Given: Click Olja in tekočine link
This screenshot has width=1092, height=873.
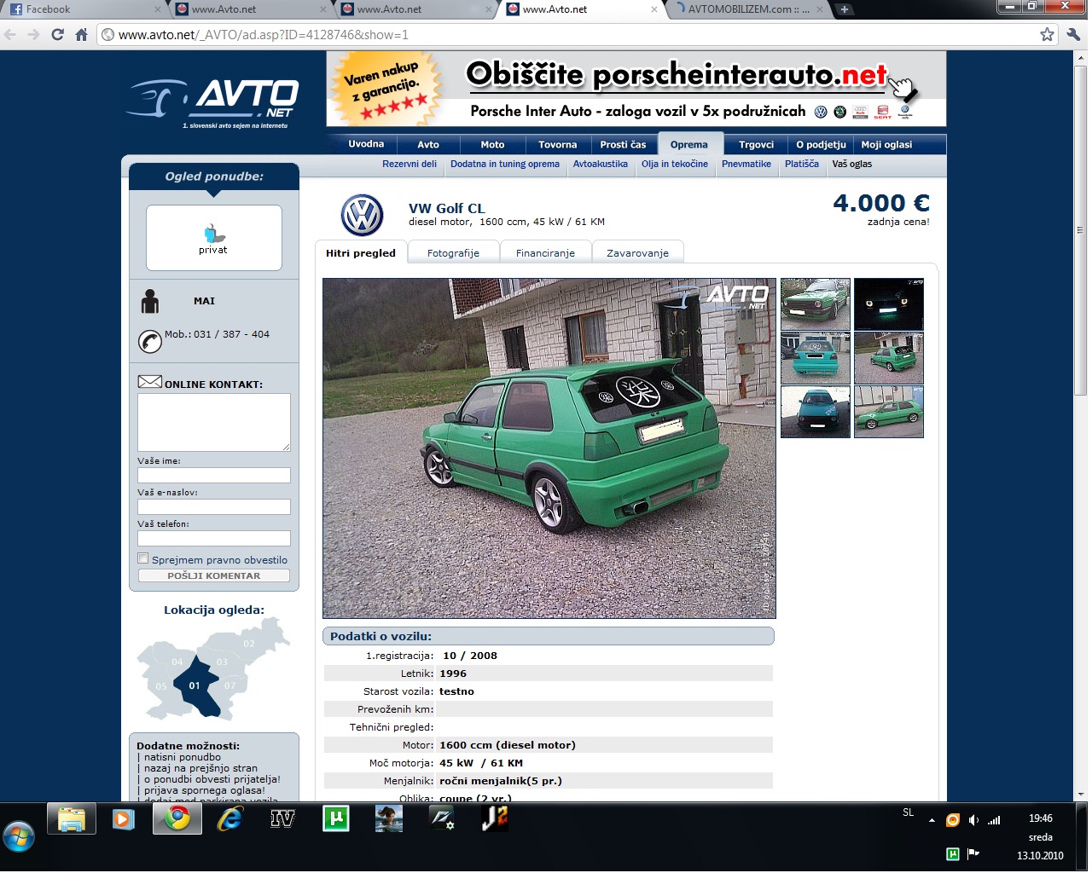Looking at the screenshot, I should tap(675, 164).
